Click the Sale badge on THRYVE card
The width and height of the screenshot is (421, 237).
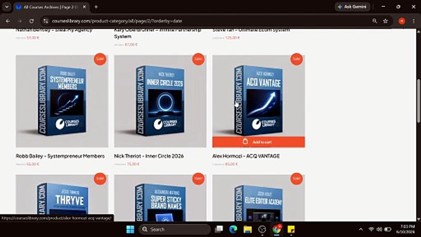100,179
